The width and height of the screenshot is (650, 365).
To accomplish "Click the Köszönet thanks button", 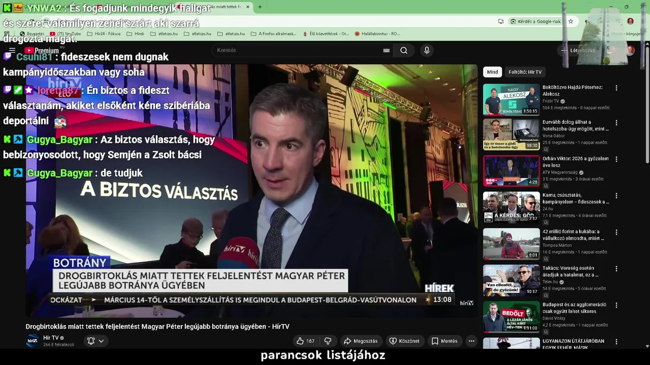I will point(404,341).
